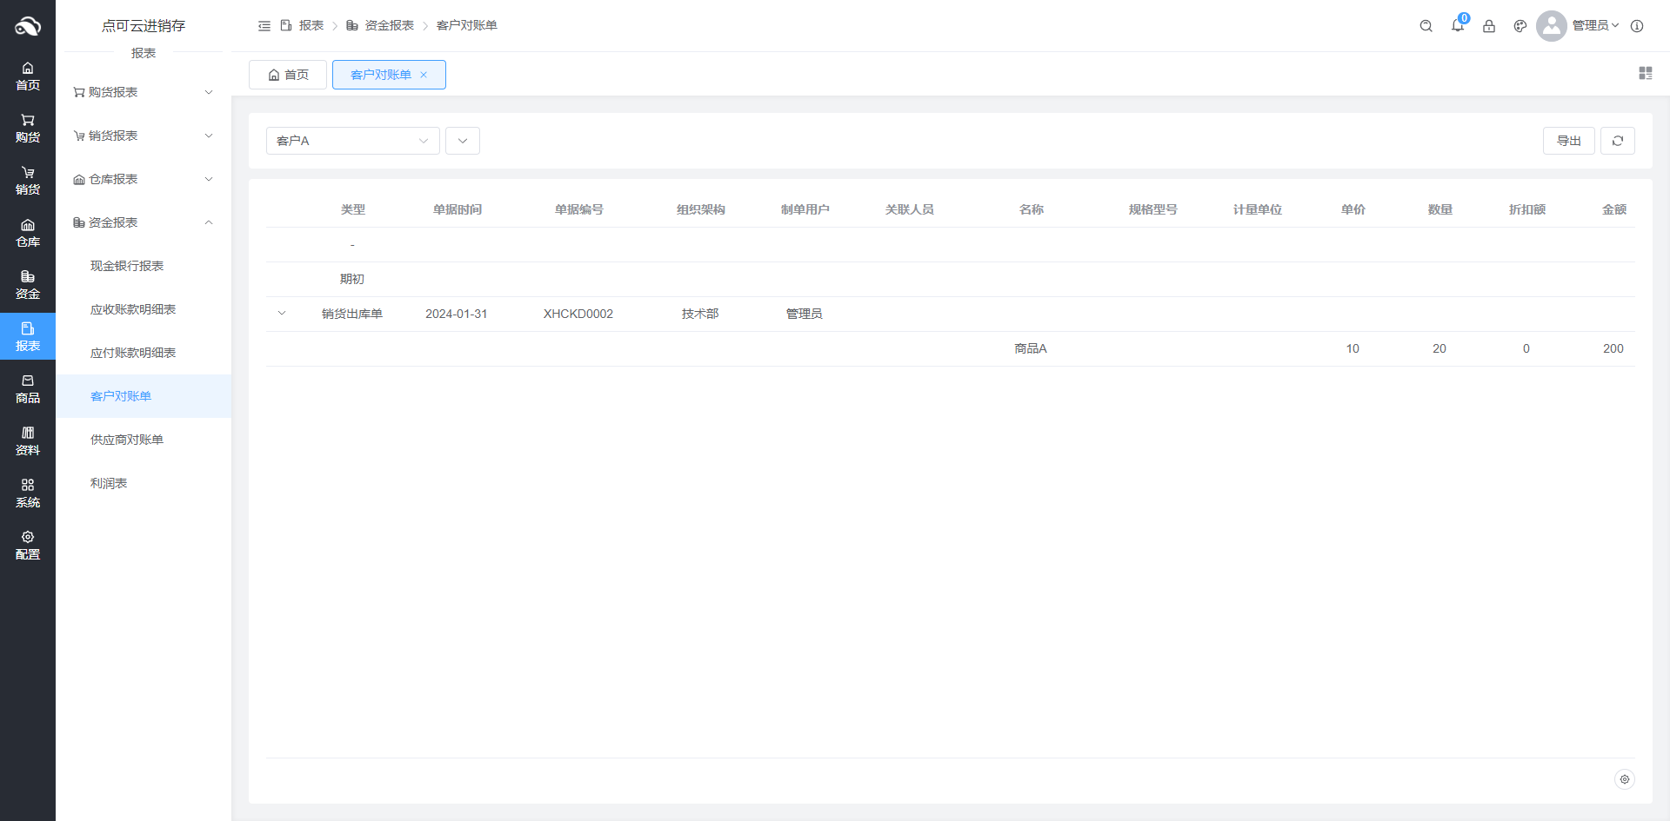Collapse the 销货出库单 row

tap(282, 314)
